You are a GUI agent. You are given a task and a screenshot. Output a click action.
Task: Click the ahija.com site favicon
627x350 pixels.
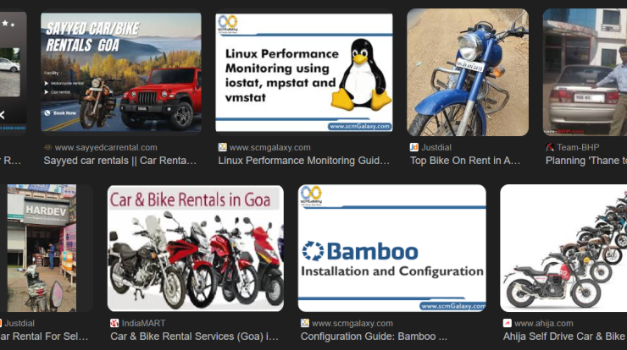click(x=507, y=323)
